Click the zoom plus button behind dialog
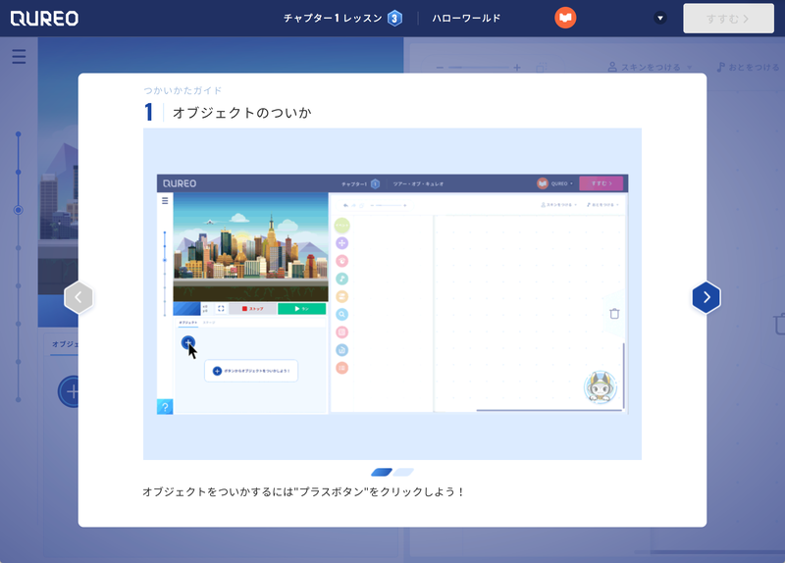The height and width of the screenshot is (563, 785). pyautogui.click(x=517, y=68)
